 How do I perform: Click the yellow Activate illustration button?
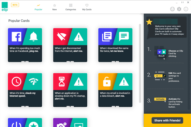tap(160, 99)
